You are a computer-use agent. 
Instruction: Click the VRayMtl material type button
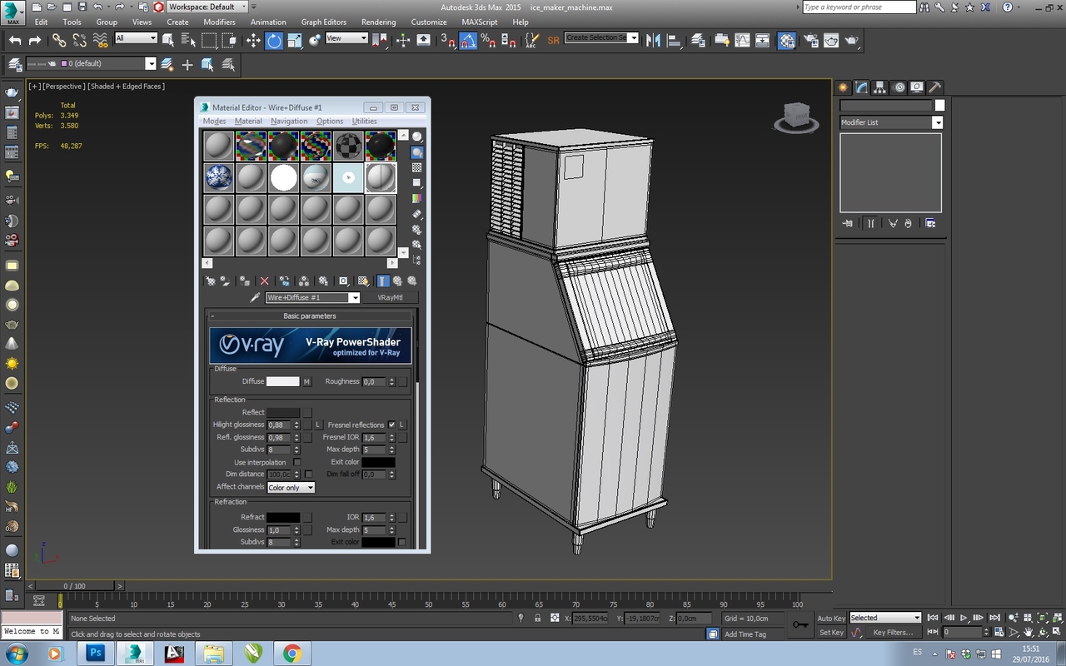coord(390,297)
